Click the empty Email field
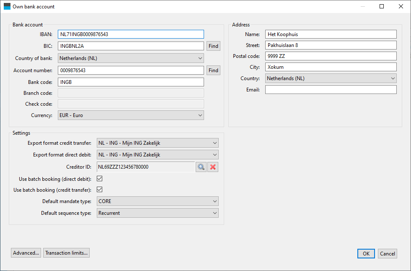The height and width of the screenshot is (271, 411). coord(331,90)
